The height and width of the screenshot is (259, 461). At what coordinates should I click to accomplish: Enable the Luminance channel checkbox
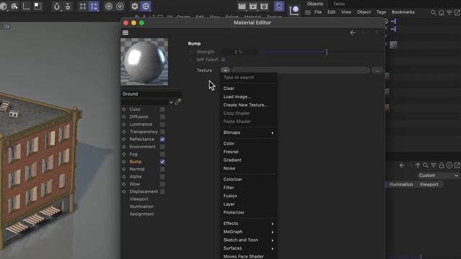click(x=162, y=124)
